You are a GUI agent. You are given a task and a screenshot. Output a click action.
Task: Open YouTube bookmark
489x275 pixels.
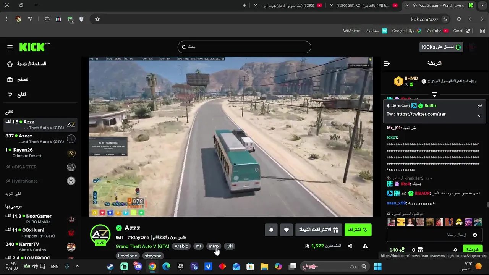pos(437,31)
